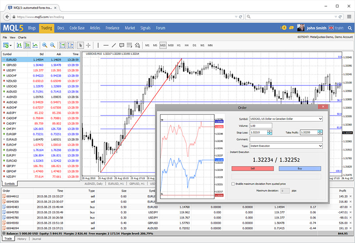Switch timeframe to H1
The height and width of the screenshot is (243, 355).
tap(179, 45)
